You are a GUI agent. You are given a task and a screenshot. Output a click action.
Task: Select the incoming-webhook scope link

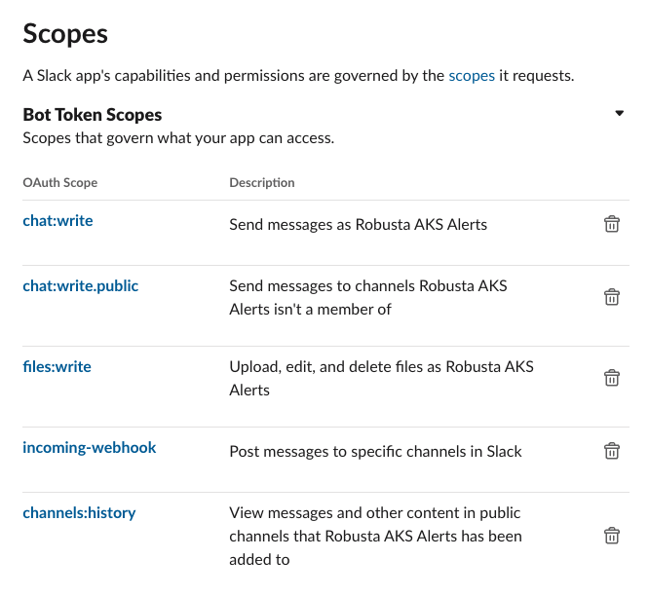(90, 448)
